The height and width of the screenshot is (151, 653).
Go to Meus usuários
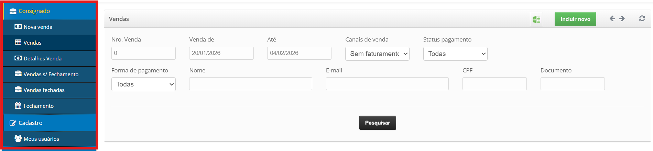click(41, 139)
